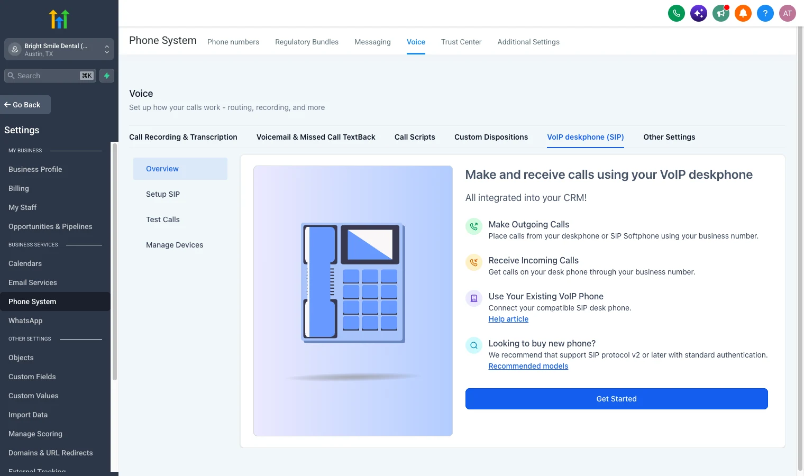The image size is (804, 476).
Task: Open the blue help question mark
Action: pos(765,13)
